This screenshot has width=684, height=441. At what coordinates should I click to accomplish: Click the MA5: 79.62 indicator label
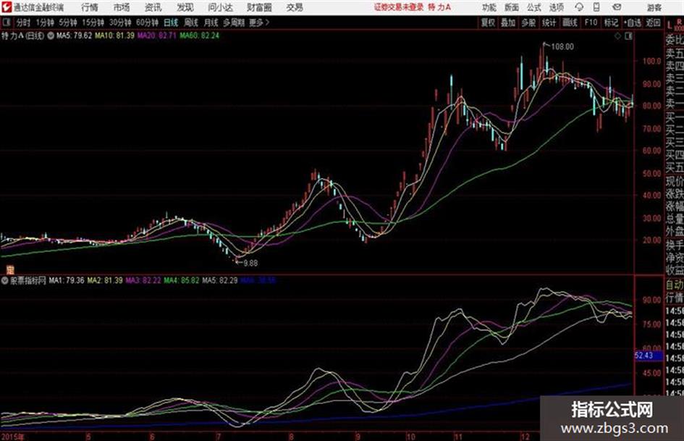pos(74,35)
